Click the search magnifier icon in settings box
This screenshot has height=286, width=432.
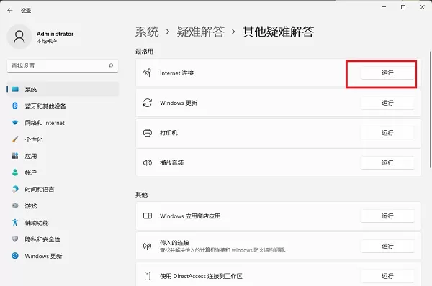tap(111, 65)
